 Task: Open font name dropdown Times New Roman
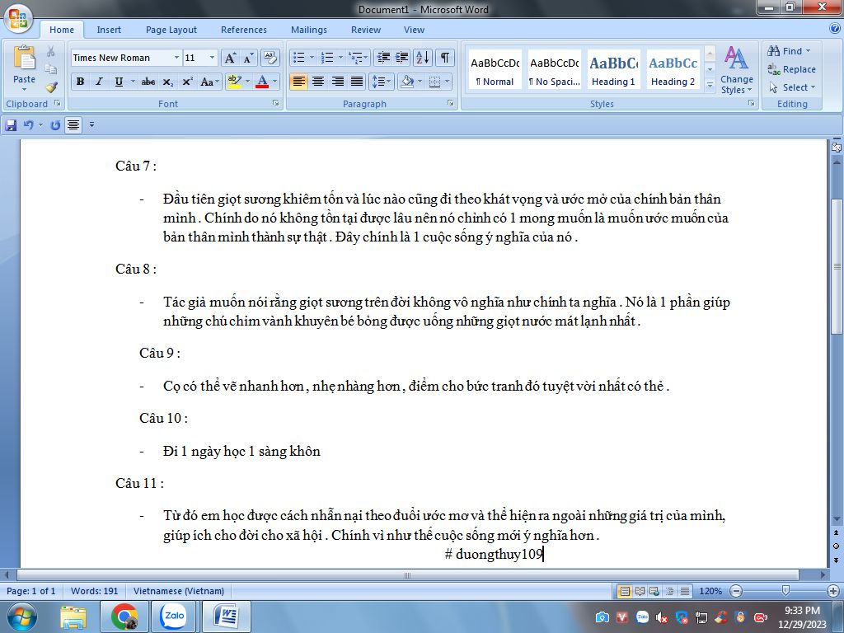(x=176, y=58)
